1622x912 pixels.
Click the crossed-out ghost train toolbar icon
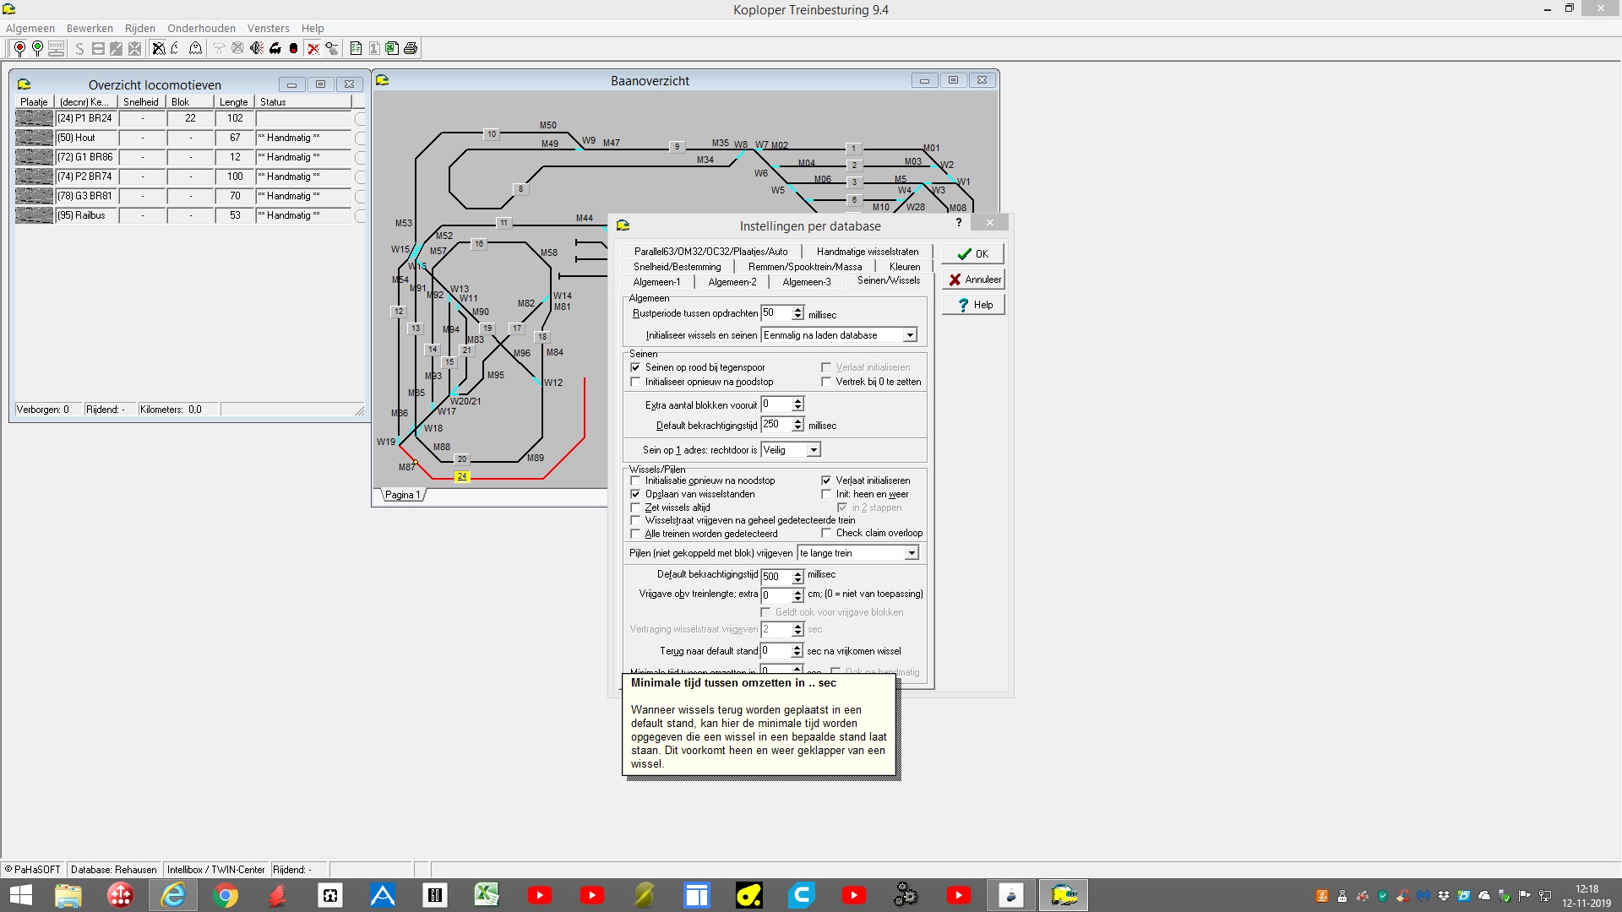(x=158, y=48)
